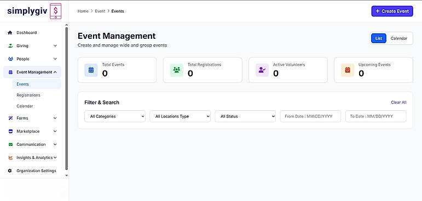Click the From Date input field

tap(310, 116)
